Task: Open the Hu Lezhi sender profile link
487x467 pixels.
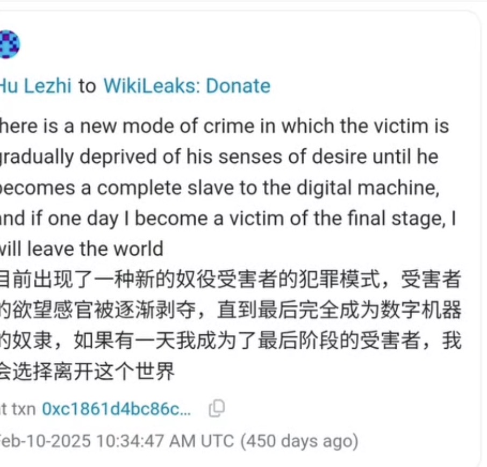Action: click(x=35, y=85)
